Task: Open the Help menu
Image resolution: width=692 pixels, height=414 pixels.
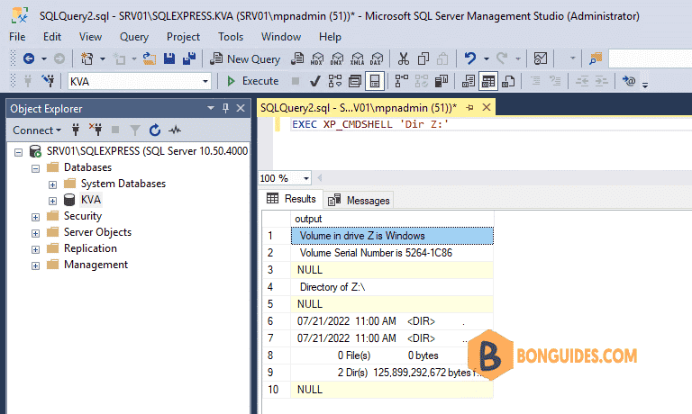Action: pyautogui.click(x=330, y=37)
